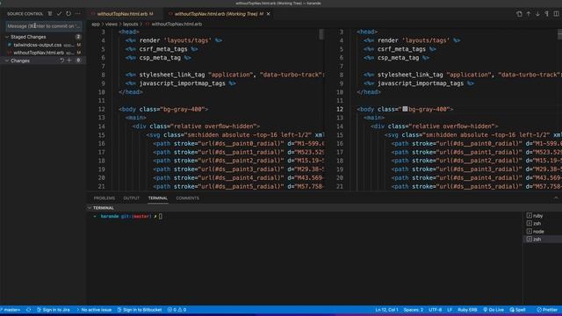The width and height of the screenshot is (562, 316).
Task: Click Spell checker status item
Action: [x=517, y=310]
